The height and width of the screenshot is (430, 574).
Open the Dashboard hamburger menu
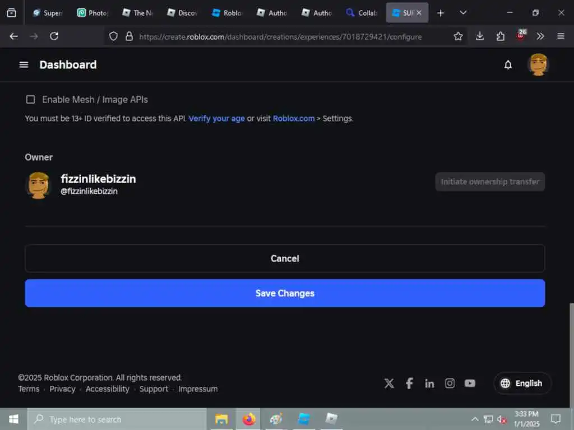tap(24, 65)
